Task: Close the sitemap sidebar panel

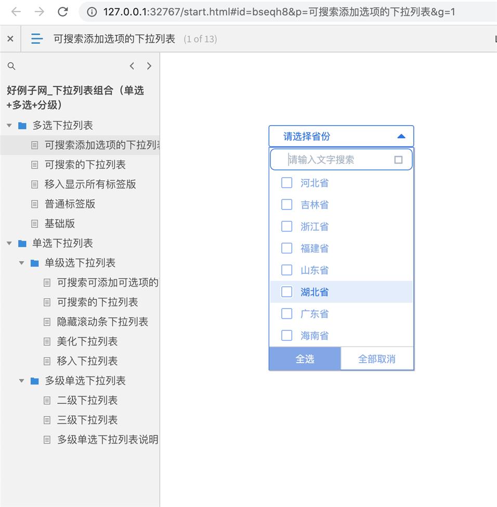Action: pos(10,39)
